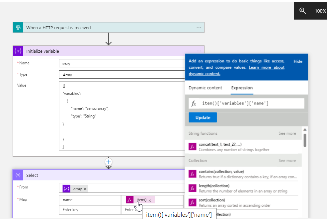Switch to the Expression tab
Viewport: 327px width, 219px height.
coord(242,88)
